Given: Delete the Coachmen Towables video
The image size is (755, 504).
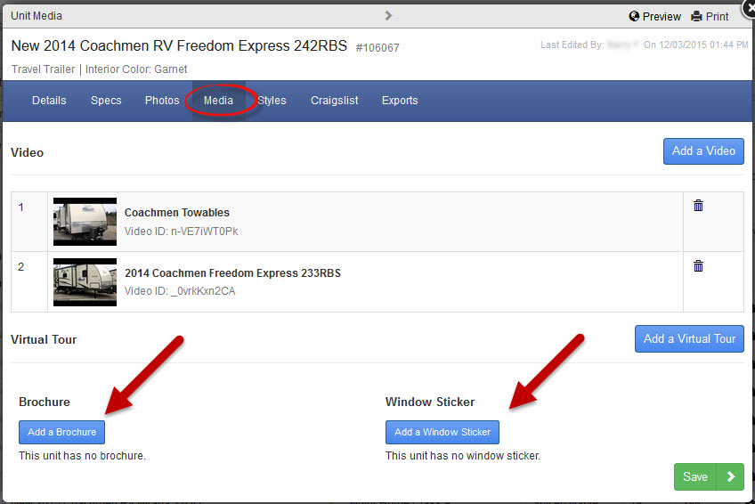Looking at the screenshot, I should click(698, 206).
